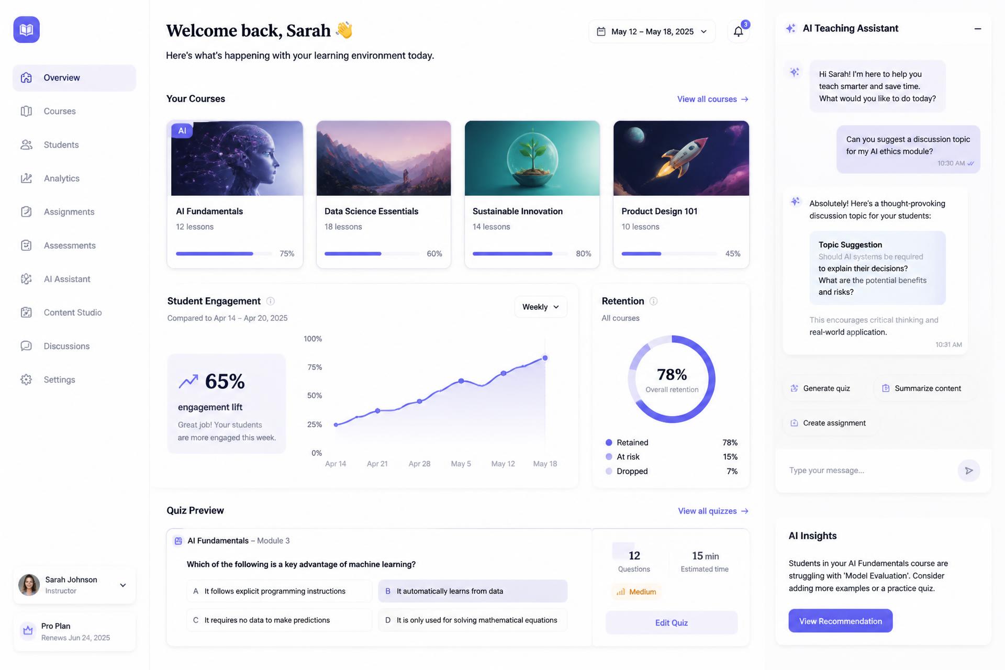Click the AI Assistant icon in sidebar

[x=26, y=279]
